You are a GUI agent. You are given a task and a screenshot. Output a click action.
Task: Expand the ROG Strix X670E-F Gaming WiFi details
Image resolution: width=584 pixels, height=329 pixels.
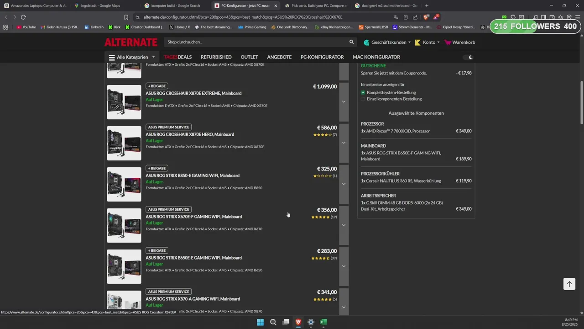(344, 225)
